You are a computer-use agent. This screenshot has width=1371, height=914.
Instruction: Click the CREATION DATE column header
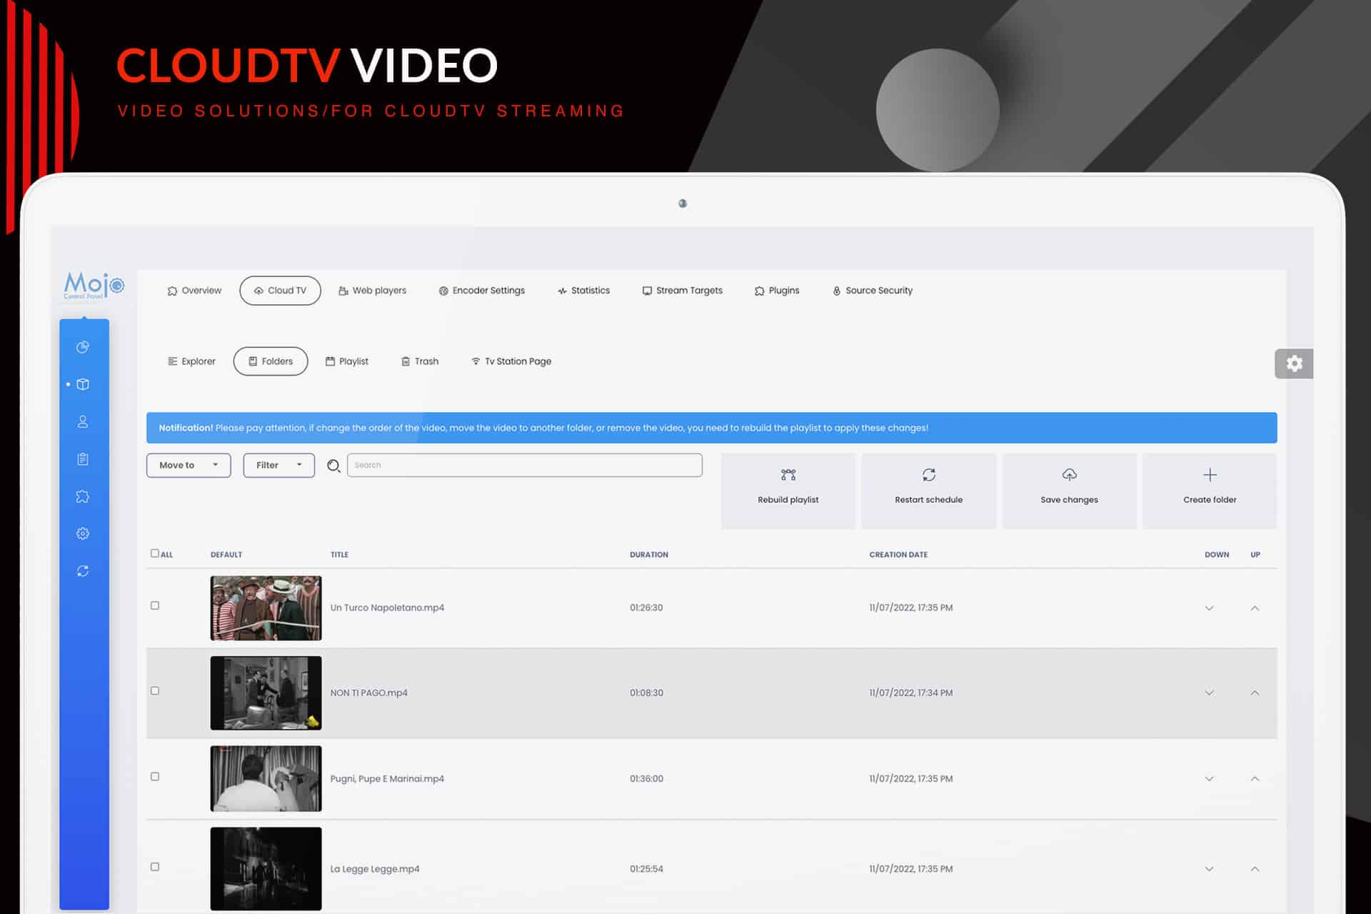898,555
